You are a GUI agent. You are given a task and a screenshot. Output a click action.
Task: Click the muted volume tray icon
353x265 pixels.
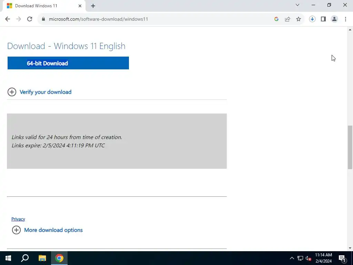click(x=309, y=258)
